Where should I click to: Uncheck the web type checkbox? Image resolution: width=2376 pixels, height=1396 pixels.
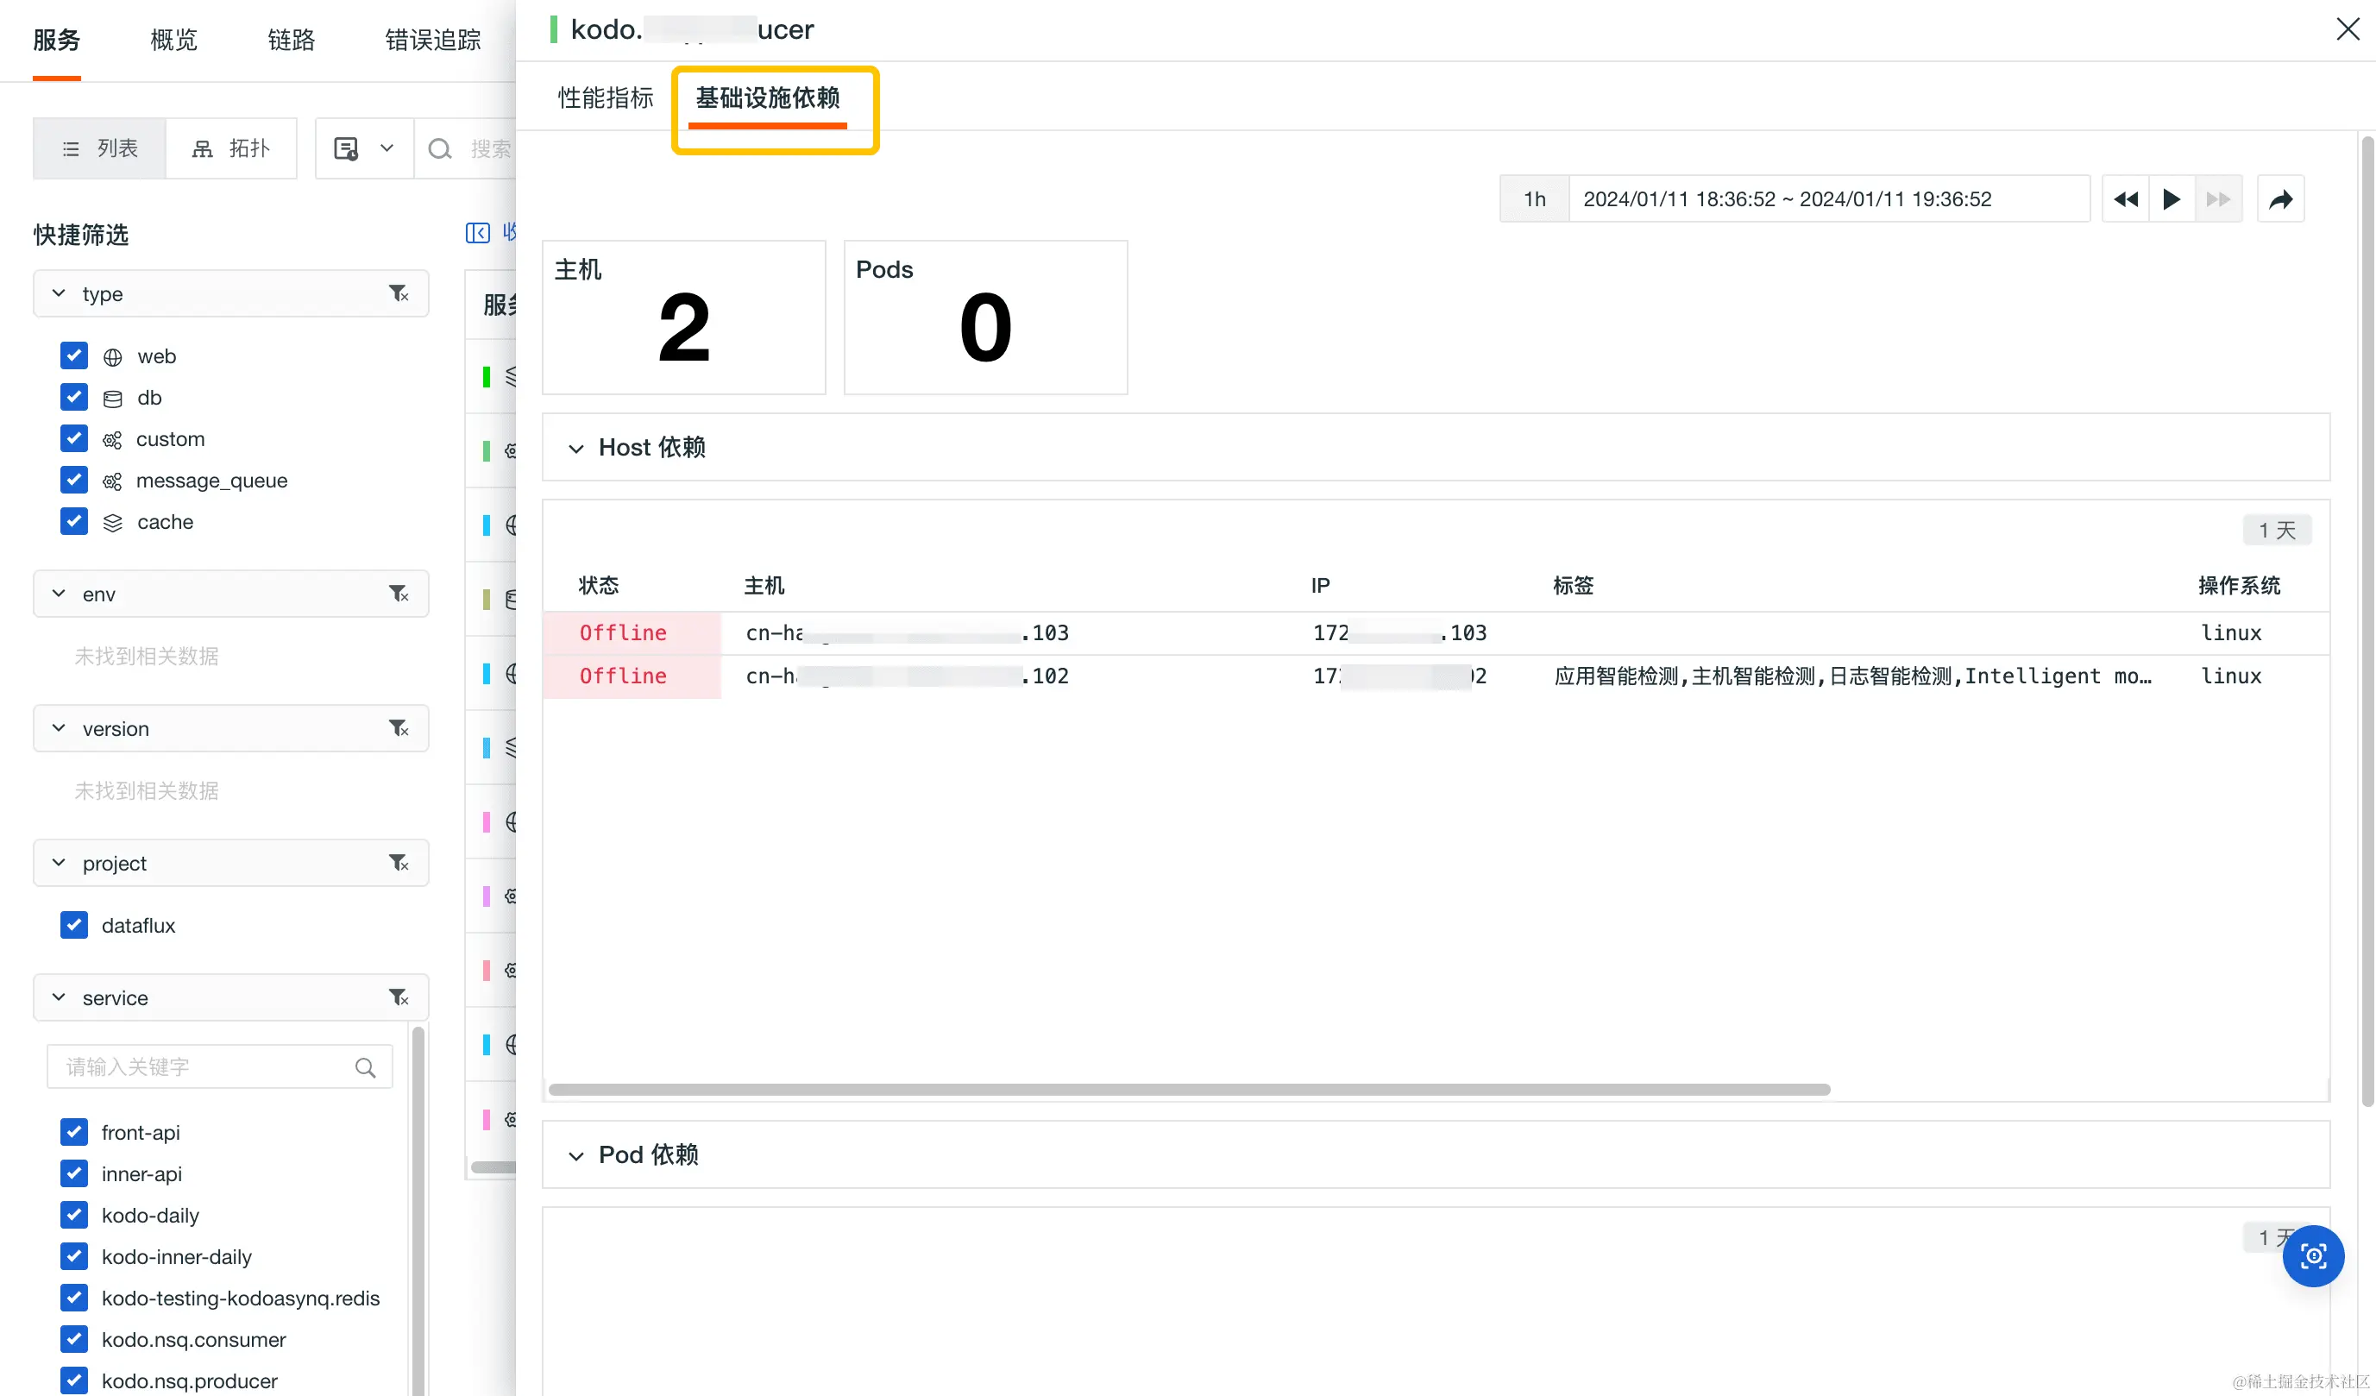74,356
